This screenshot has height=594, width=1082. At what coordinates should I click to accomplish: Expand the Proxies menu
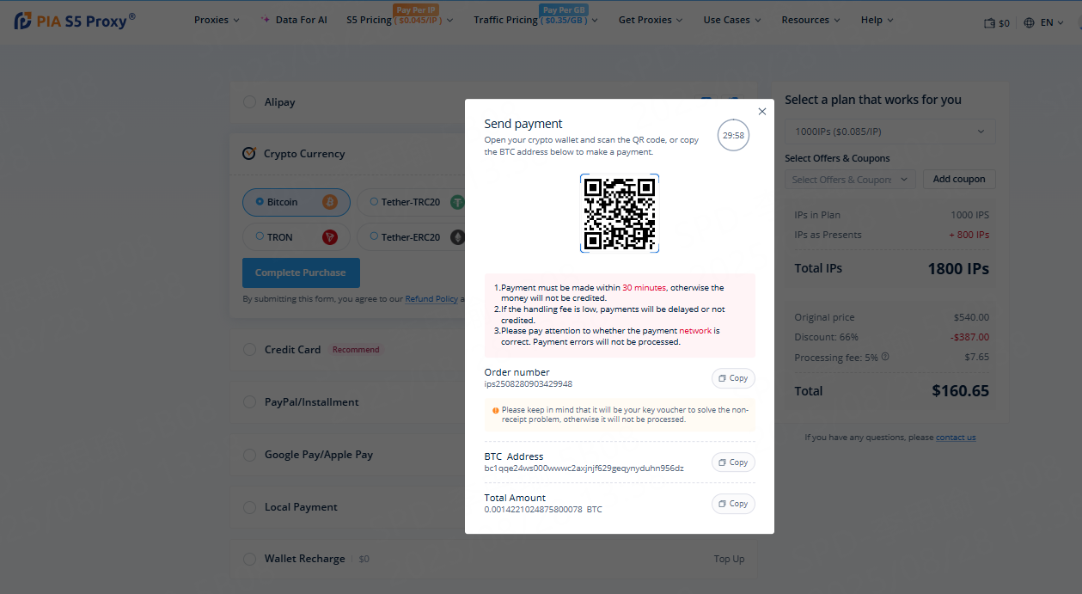coord(217,20)
